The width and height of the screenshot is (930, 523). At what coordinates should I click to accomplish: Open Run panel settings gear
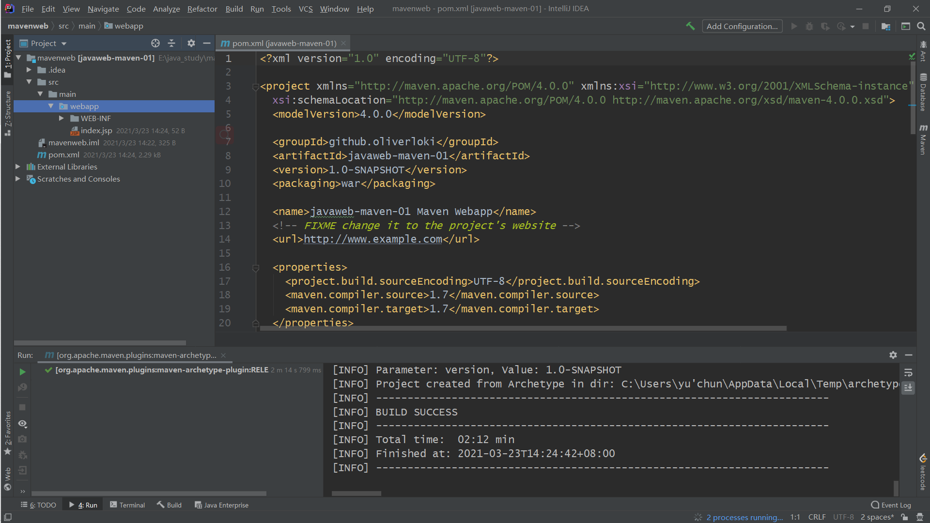(893, 355)
